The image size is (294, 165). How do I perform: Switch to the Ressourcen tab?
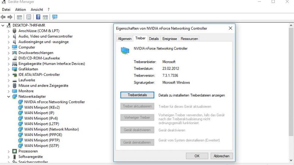[x=189, y=39]
